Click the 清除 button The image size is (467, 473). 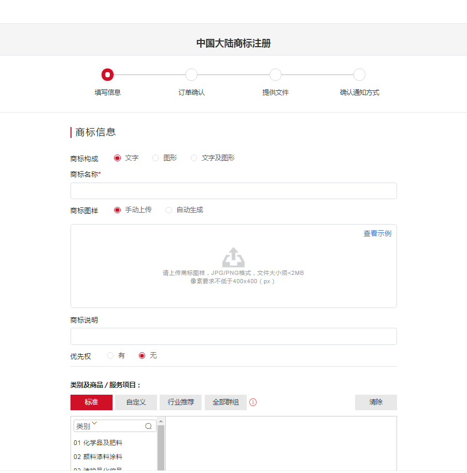tap(376, 402)
